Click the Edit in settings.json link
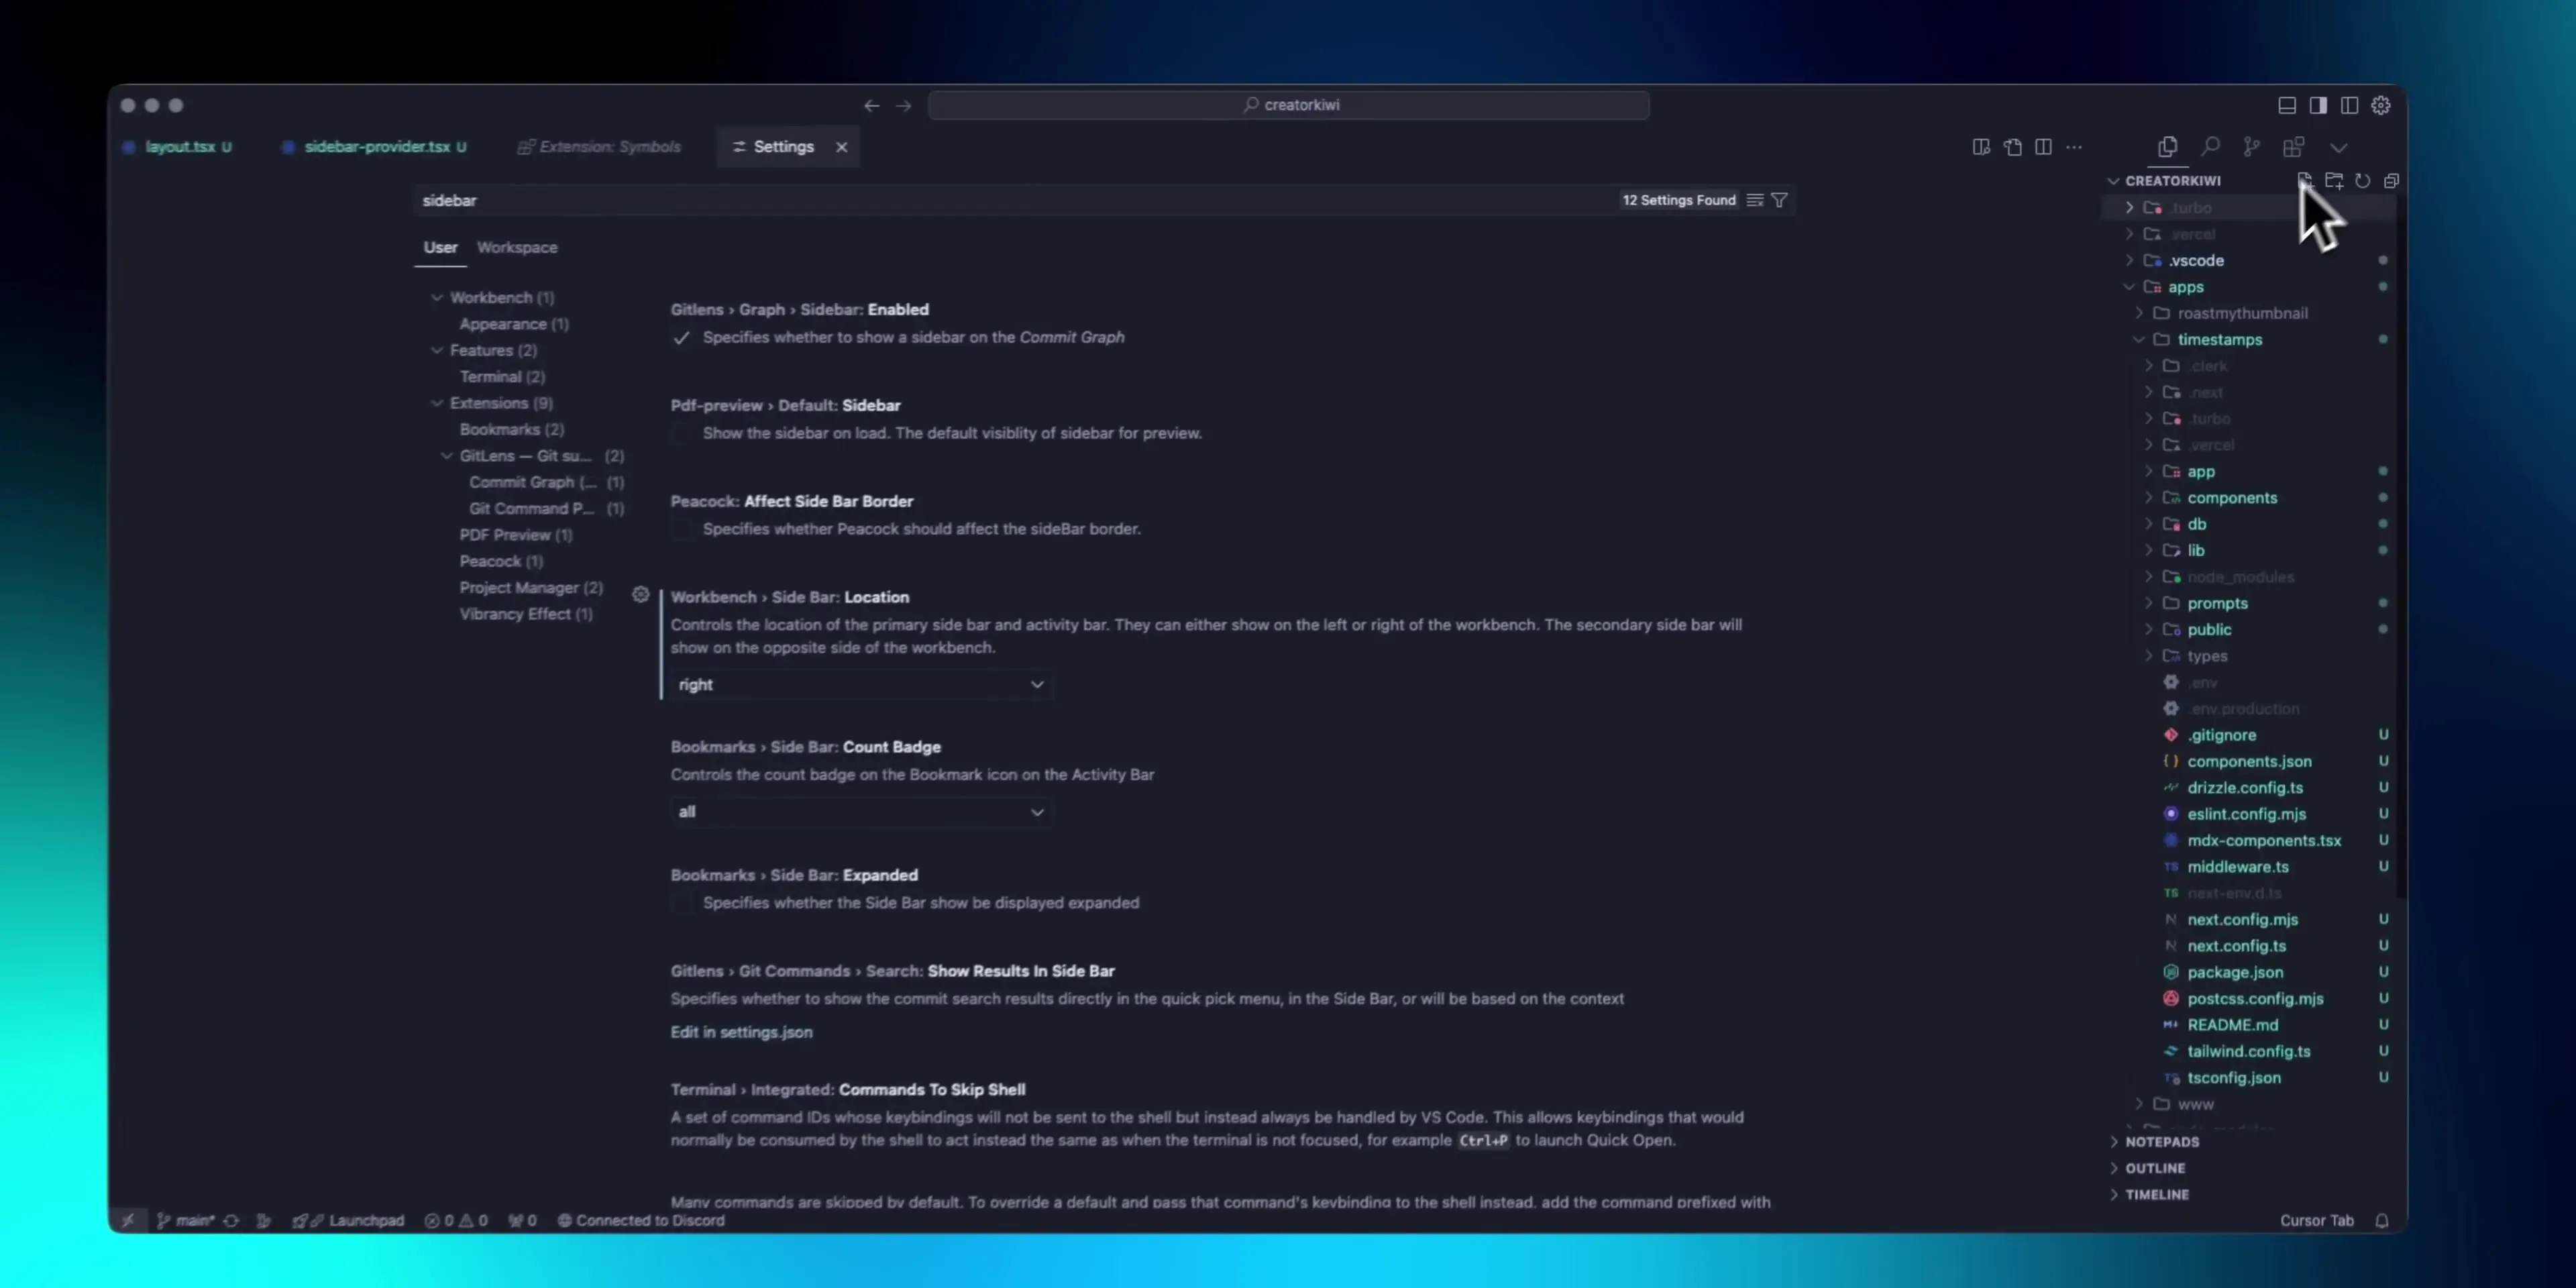 point(741,1032)
